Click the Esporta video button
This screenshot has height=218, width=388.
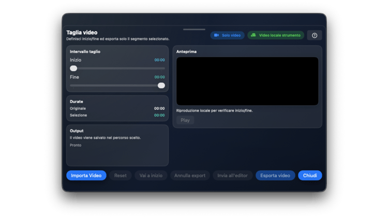click(275, 176)
